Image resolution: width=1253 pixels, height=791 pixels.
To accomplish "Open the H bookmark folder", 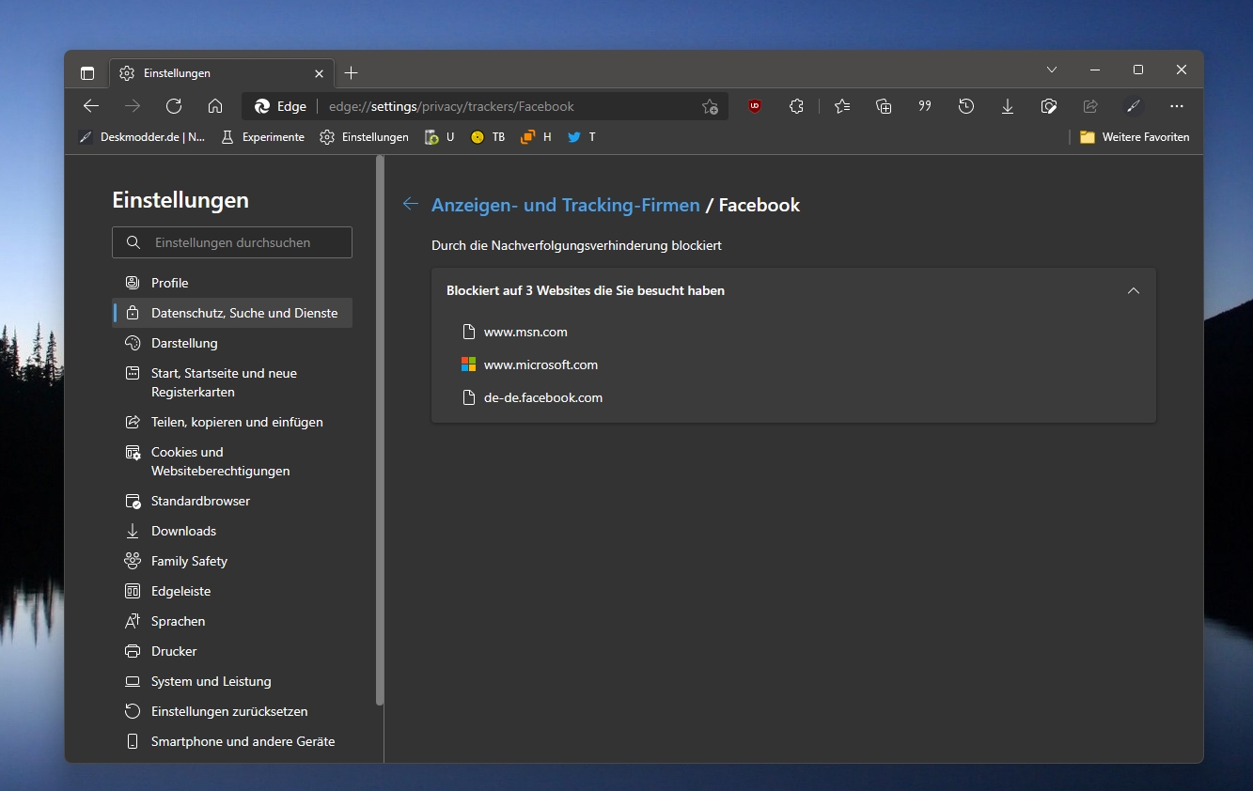I will pos(537,137).
